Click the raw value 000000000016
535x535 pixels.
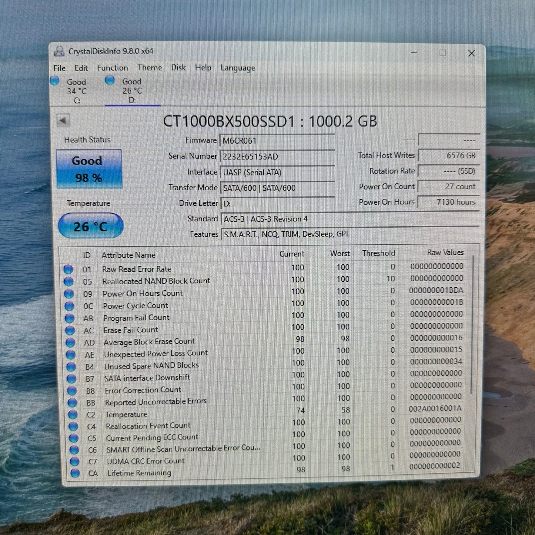coord(437,338)
